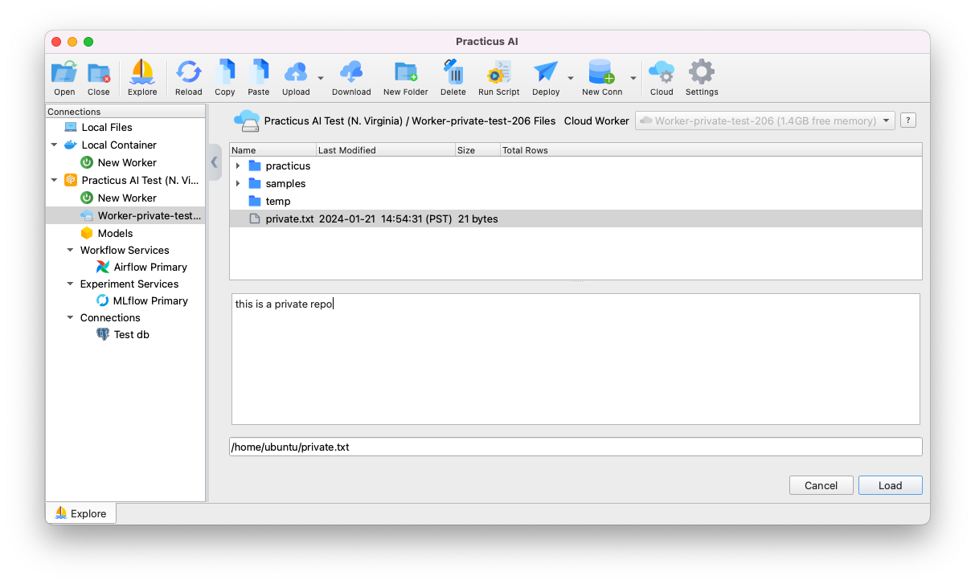
Task: Click the file path input field
Action: click(x=575, y=447)
